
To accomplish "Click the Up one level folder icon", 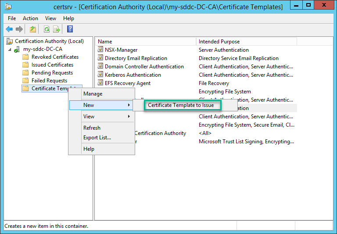I will coord(33,29).
